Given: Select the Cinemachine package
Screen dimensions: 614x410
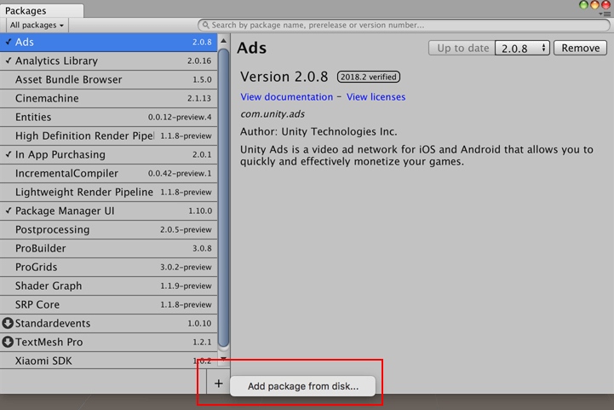Looking at the screenshot, I should click(x=108, y=98).
